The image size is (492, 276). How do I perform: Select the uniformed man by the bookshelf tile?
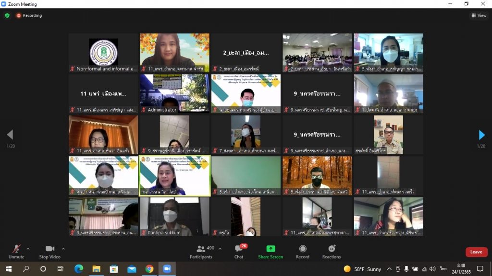tap(389, 135)
